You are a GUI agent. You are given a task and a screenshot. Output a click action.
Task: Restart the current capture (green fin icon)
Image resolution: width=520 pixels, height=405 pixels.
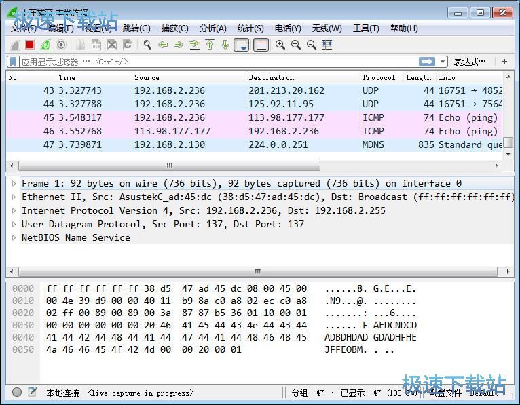click(x=45, y=45)
